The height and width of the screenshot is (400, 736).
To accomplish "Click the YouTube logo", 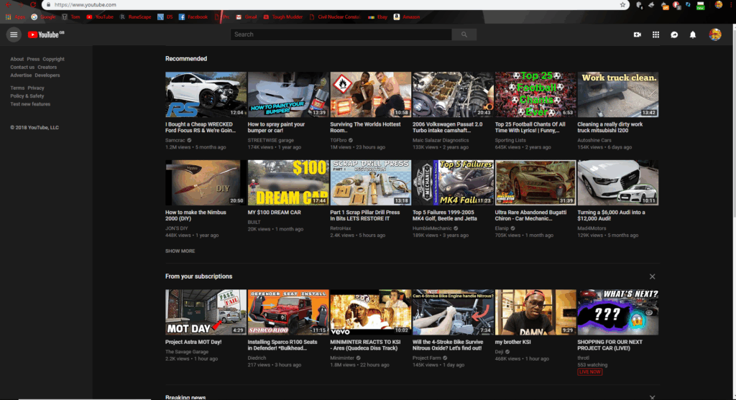I will (x=43, y=34).
